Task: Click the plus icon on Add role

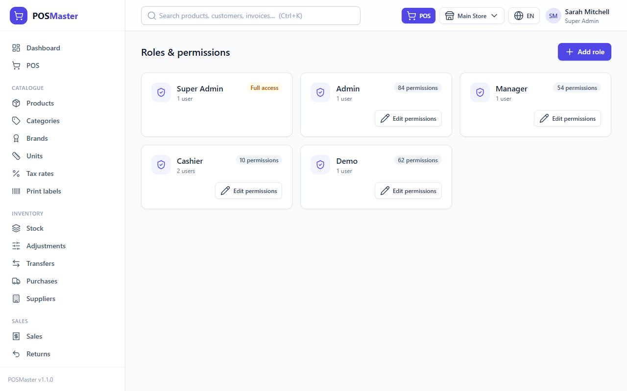Action: [x=570, y=52]
